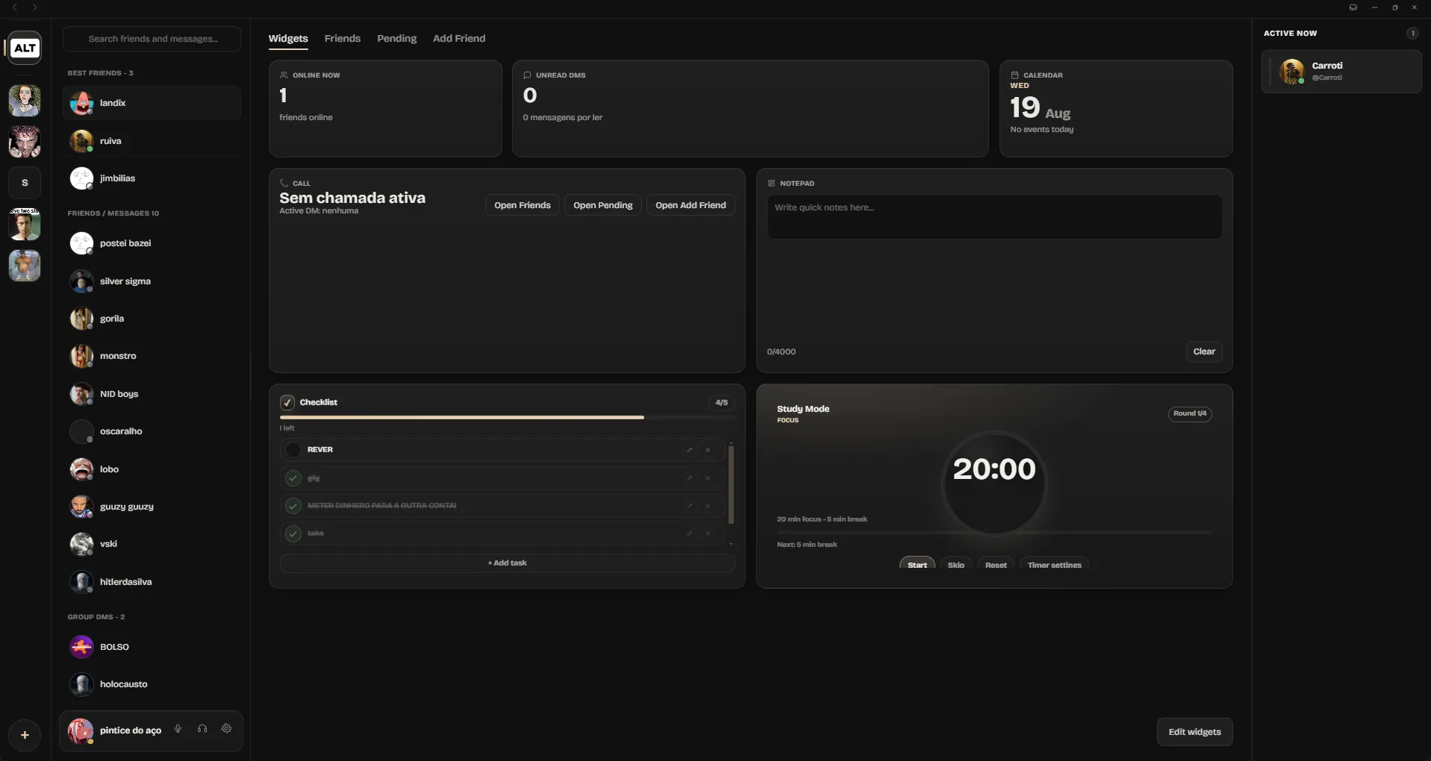
Task: Open the Carroti active now card
Action: pyautogui.click(x=1341, y=72)
